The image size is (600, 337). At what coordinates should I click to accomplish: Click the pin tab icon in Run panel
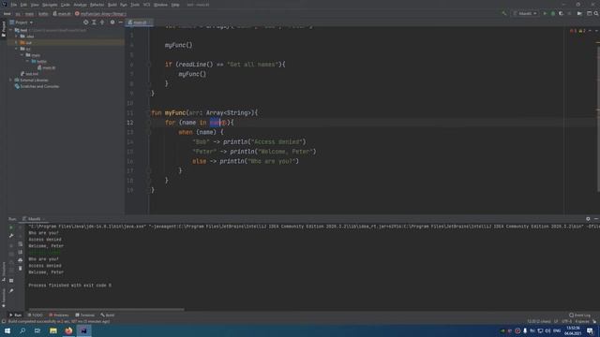pos(11,291)
